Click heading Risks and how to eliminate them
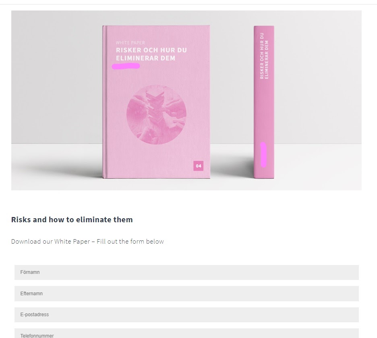377x338 pixels. coord(72,219)
